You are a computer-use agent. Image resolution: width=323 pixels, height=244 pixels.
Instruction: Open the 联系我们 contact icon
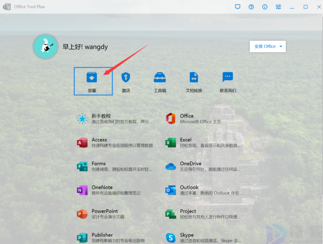coord(228,77)
